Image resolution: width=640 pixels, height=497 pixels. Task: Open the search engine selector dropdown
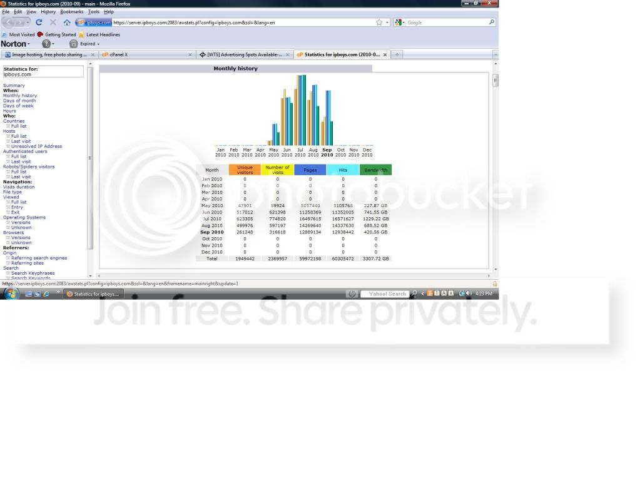[x=400, y=23]
